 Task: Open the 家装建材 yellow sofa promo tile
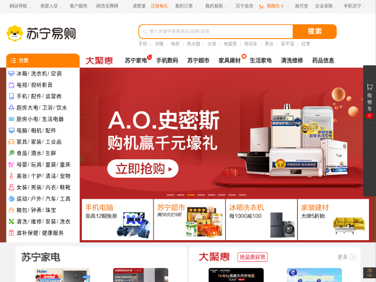coord(333,219)
